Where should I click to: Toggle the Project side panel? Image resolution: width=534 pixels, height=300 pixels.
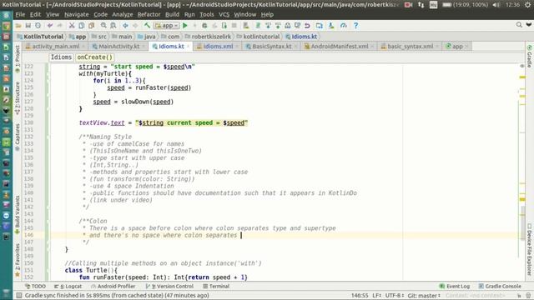tap(18, 58)
